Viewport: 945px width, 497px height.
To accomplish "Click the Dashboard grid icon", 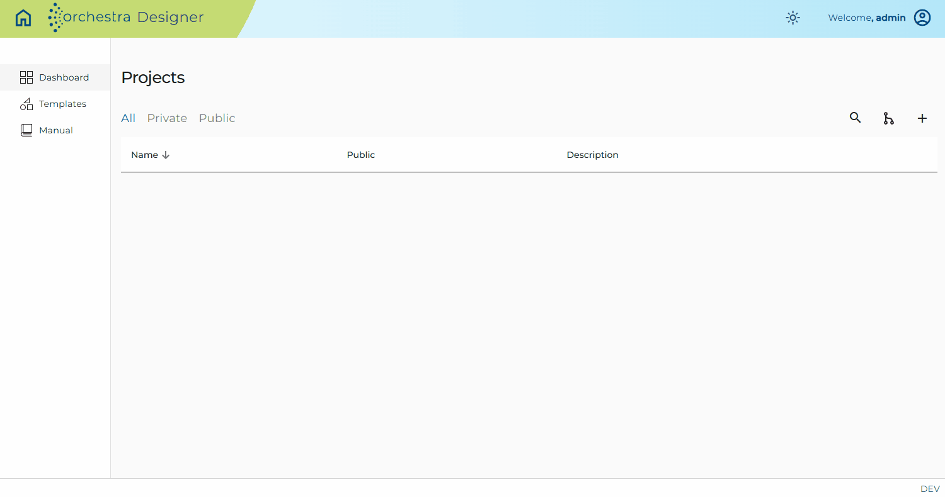I will (x=26, y=77).
